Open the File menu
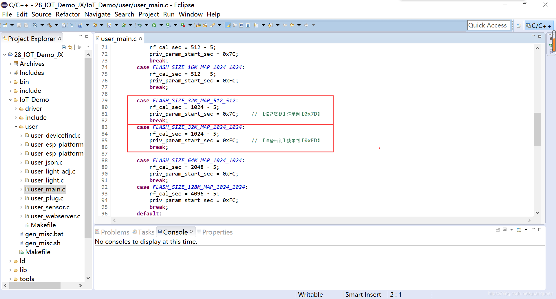Screen dimensions: 556x299 coord(7,14)
